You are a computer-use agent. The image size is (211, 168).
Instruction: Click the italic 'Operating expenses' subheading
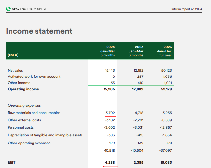(24, 105)
